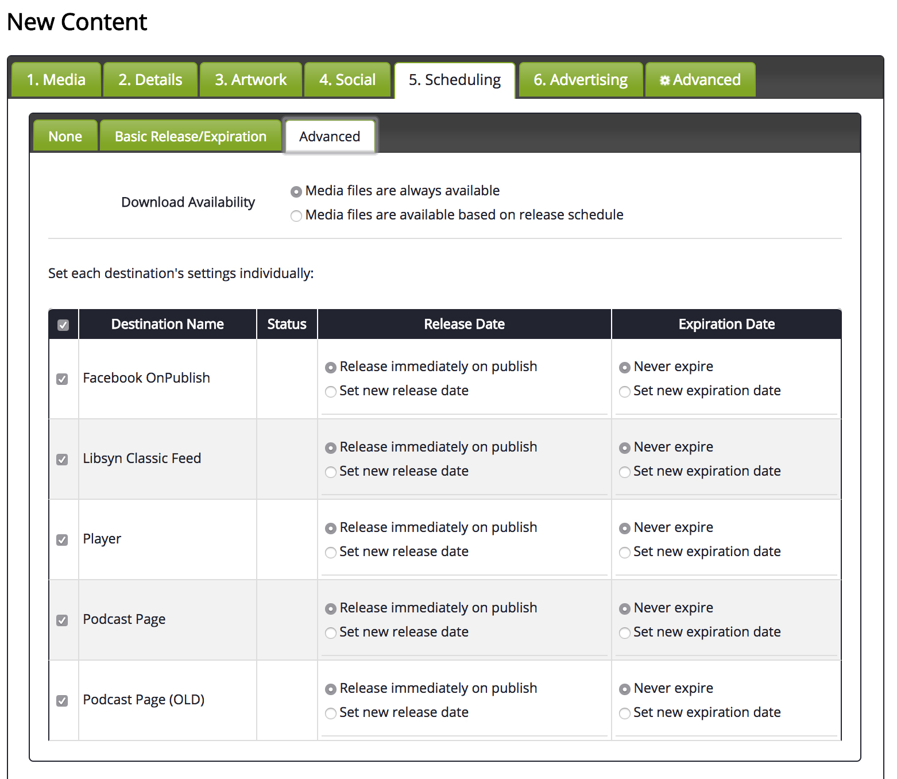Uncheck the Podcast Page (OLD) checkbox
Image resolution: width=897 pixels, height=779 pixels.
click(62, 701)
